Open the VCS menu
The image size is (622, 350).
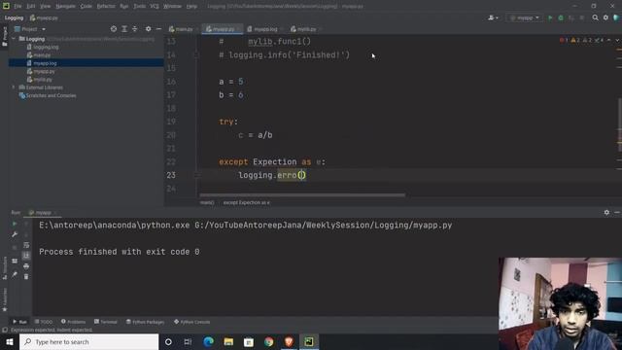(x=155, y=7)
